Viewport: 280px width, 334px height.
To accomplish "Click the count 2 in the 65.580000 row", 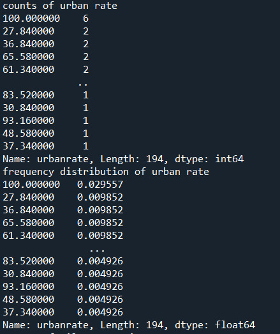I will 85,57.
